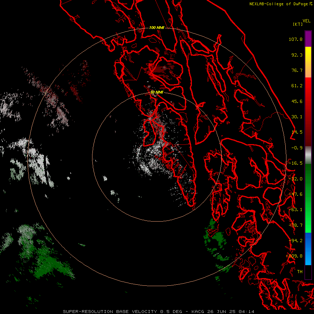
Task: Click the Super-Resolution Base Velocity caption
Action: pos(159,312)
